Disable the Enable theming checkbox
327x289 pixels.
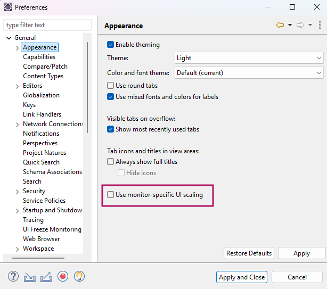111,45
